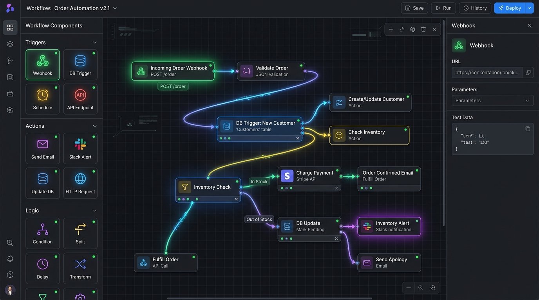Run the workflow

443,8
